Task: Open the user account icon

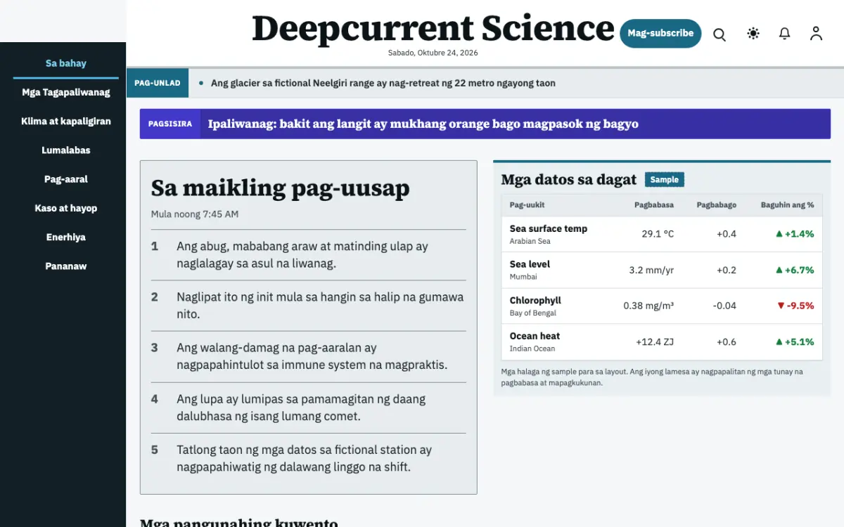Action: point(816,33)
